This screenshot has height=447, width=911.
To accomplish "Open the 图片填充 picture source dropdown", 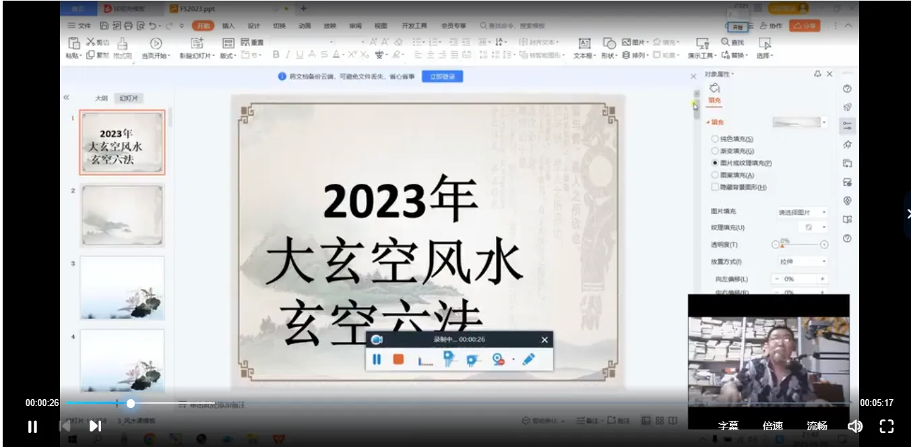I will click(x=802, y=212).
